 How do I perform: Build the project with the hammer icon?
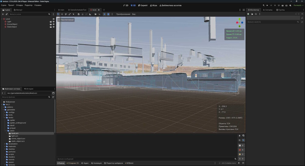[x=264, y=6]
